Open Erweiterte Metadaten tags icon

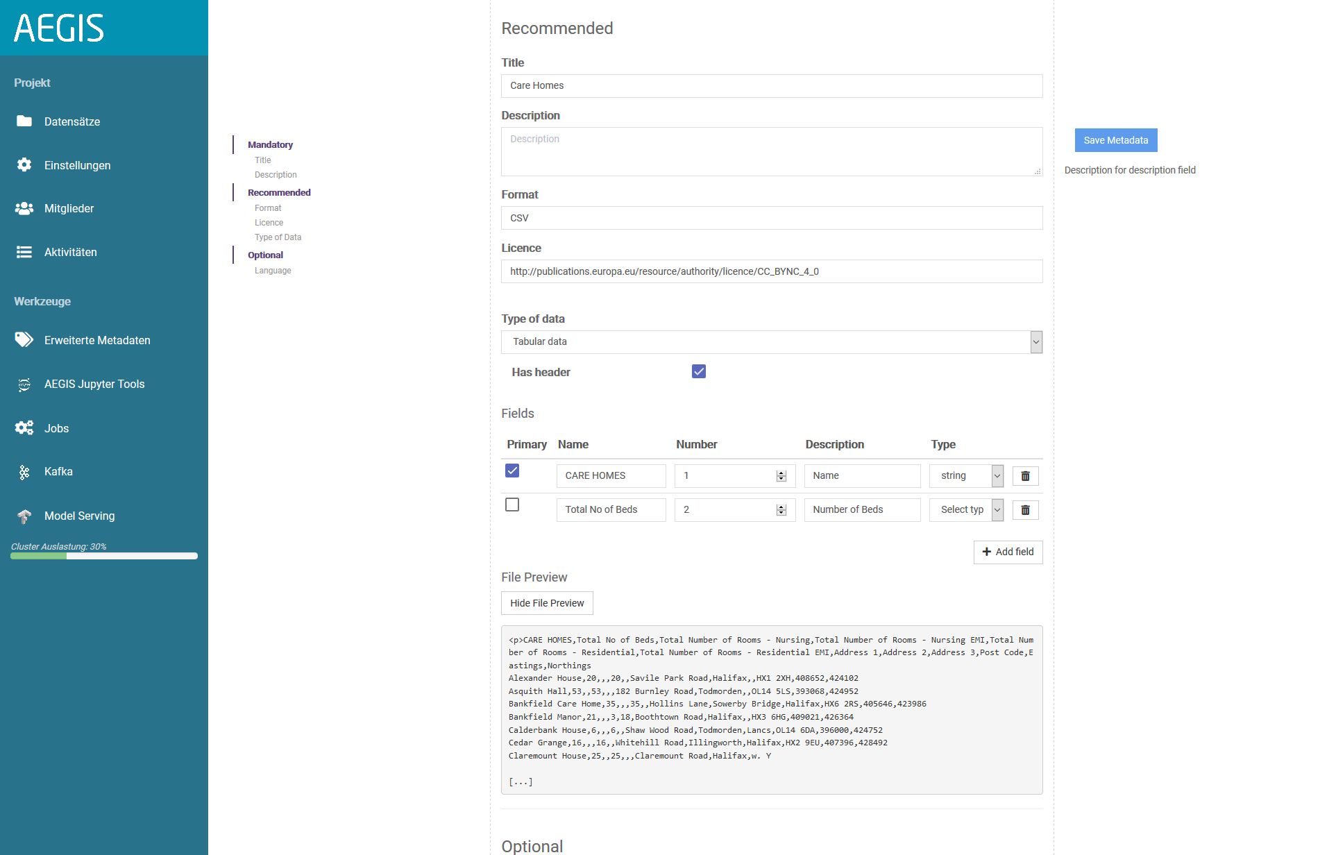click(x=24, y=340)
